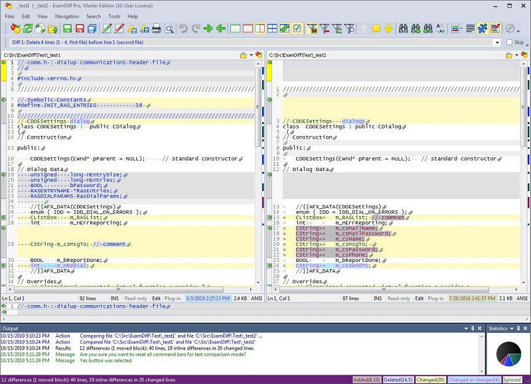Viewport: 531px width, 384px height.
Task: Open the Navigation menu
Action: 67,16
